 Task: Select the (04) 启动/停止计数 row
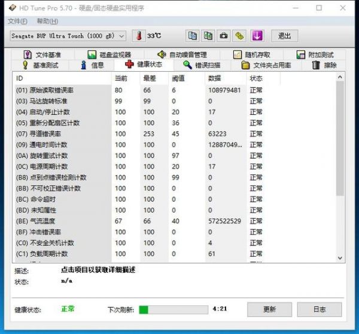pyautogui.click(x=147, y=112)
